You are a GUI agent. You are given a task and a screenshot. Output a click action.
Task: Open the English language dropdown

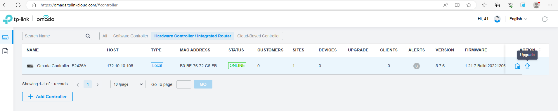[x=518, y=19]
